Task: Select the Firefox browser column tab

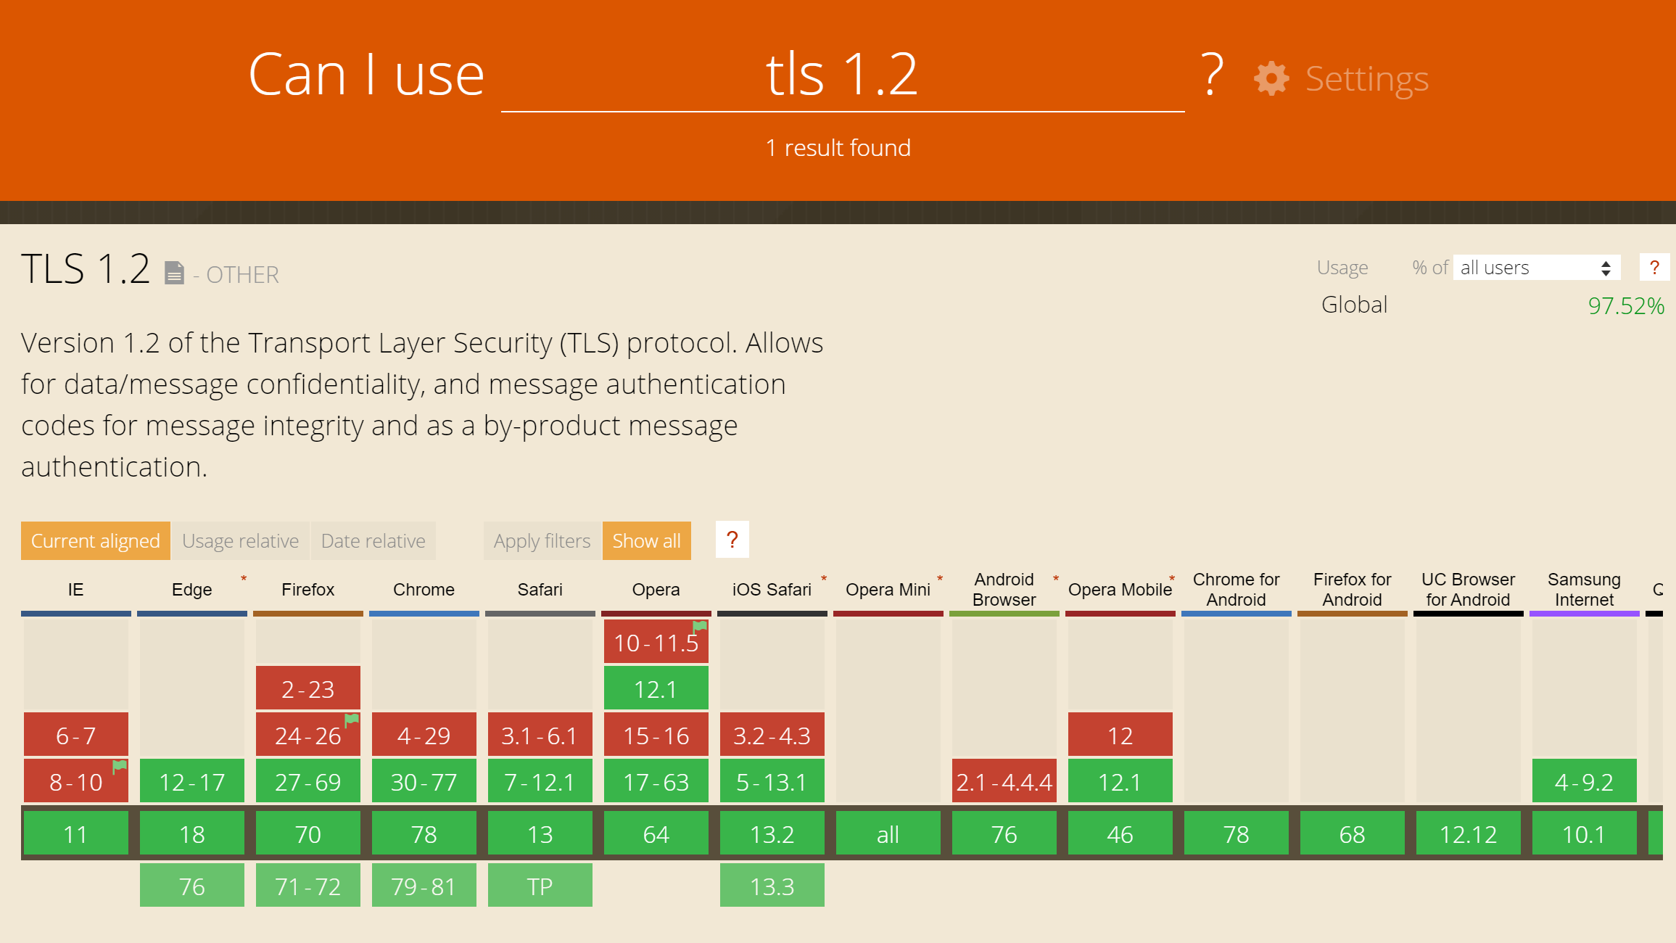Action: (x=306, y=588)
